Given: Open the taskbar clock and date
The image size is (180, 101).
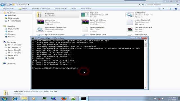Looking at the screenshot, I should coord(172,98).
